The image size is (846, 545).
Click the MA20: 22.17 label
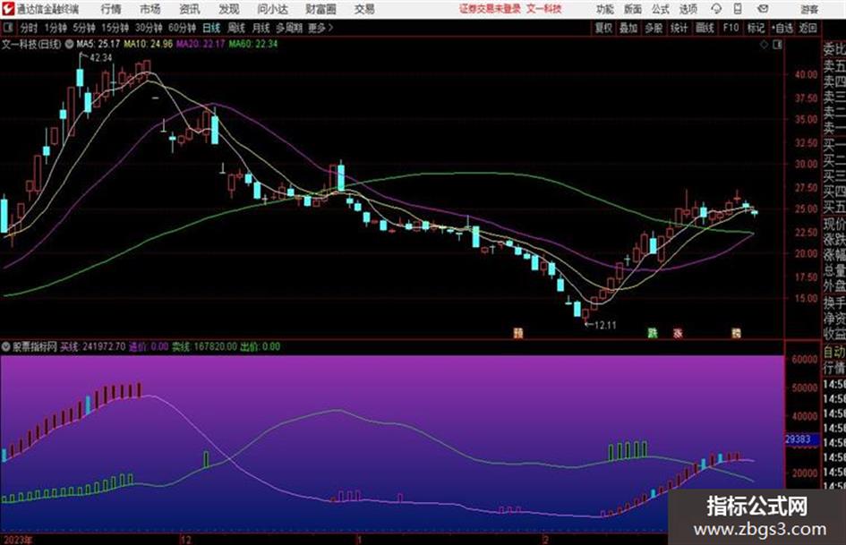[x=201, y=44]
